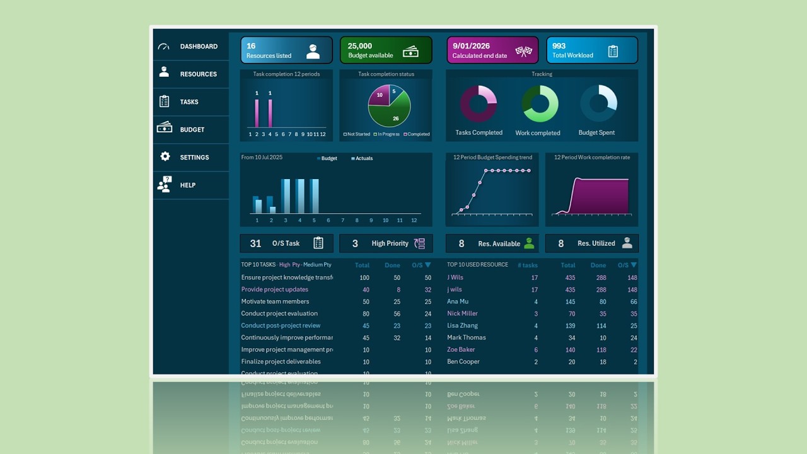Select the 25,000 Budget available card

tap(386, 50)
